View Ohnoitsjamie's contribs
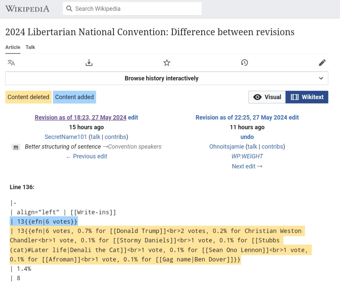Screen dimensions: 340x296 click(x=272, y=147)
